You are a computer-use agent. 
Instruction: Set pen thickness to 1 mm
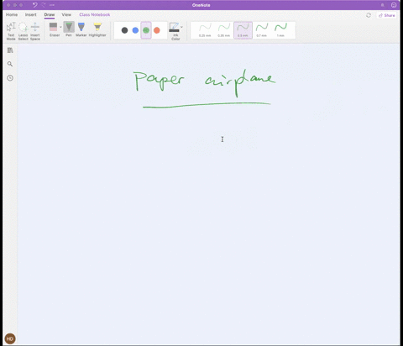coord(280,30)
